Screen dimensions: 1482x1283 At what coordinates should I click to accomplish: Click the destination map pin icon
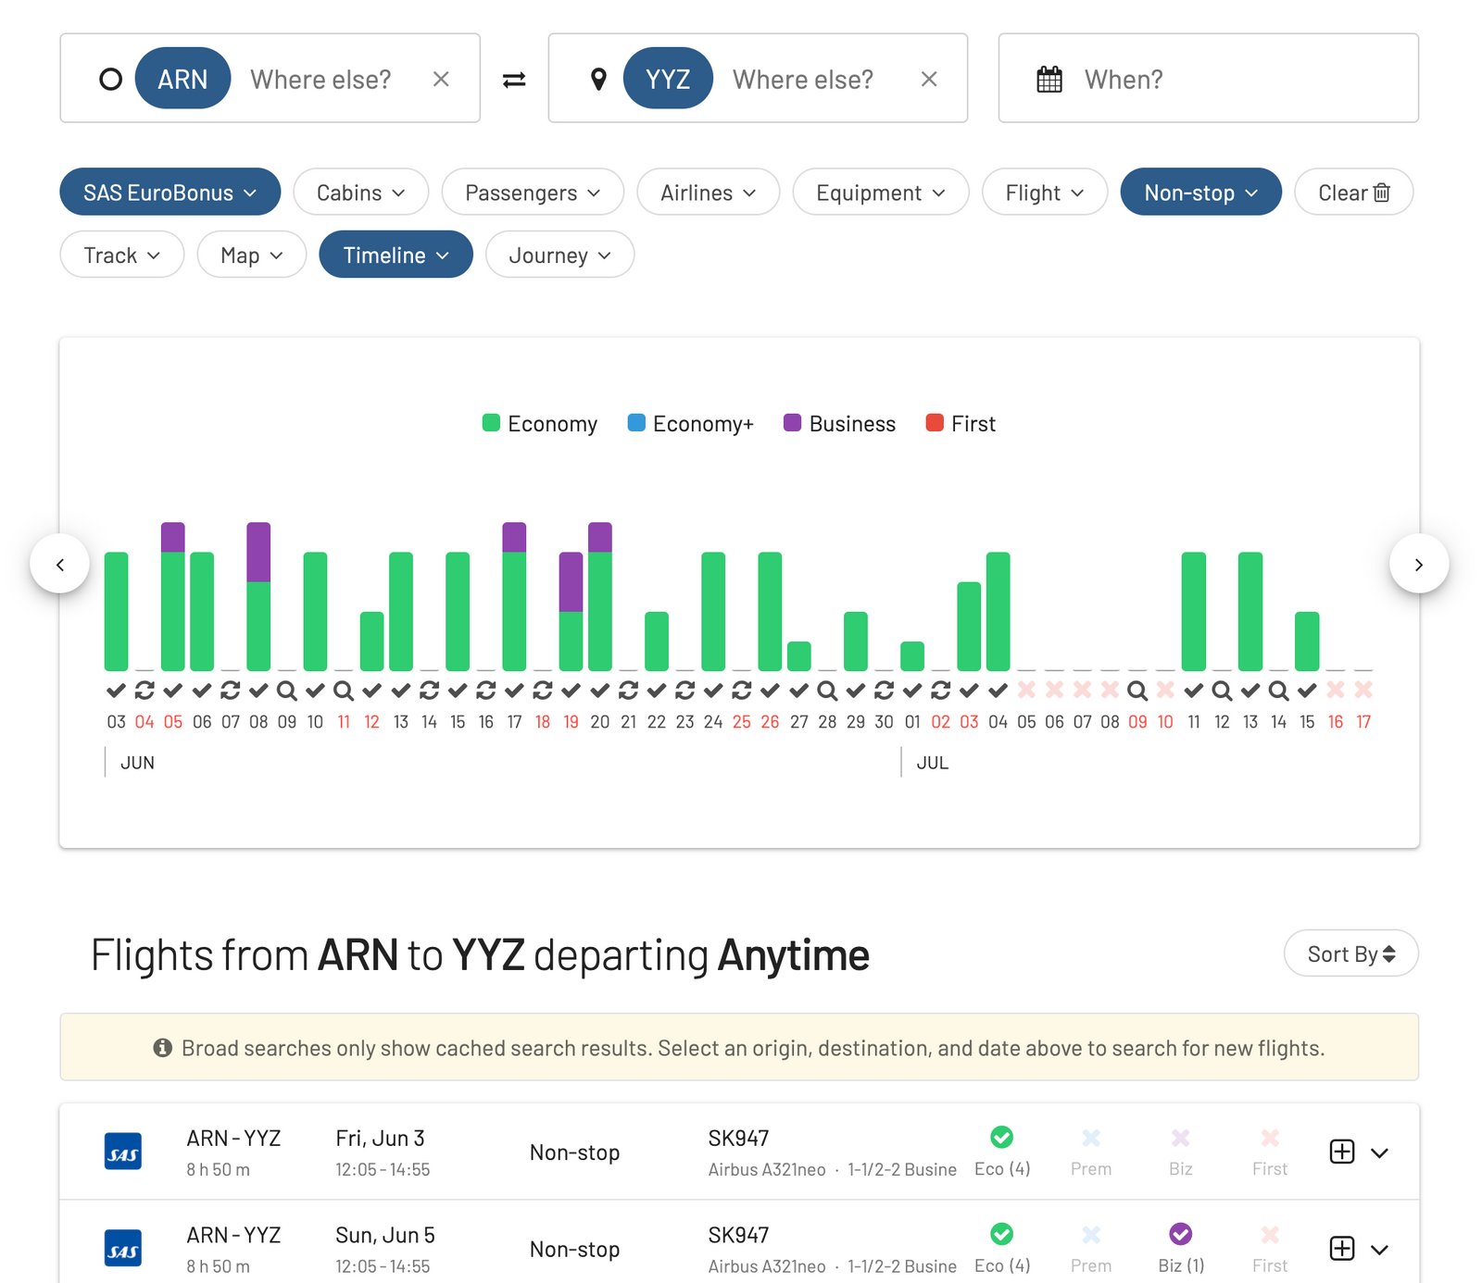[x=599, y=80]
